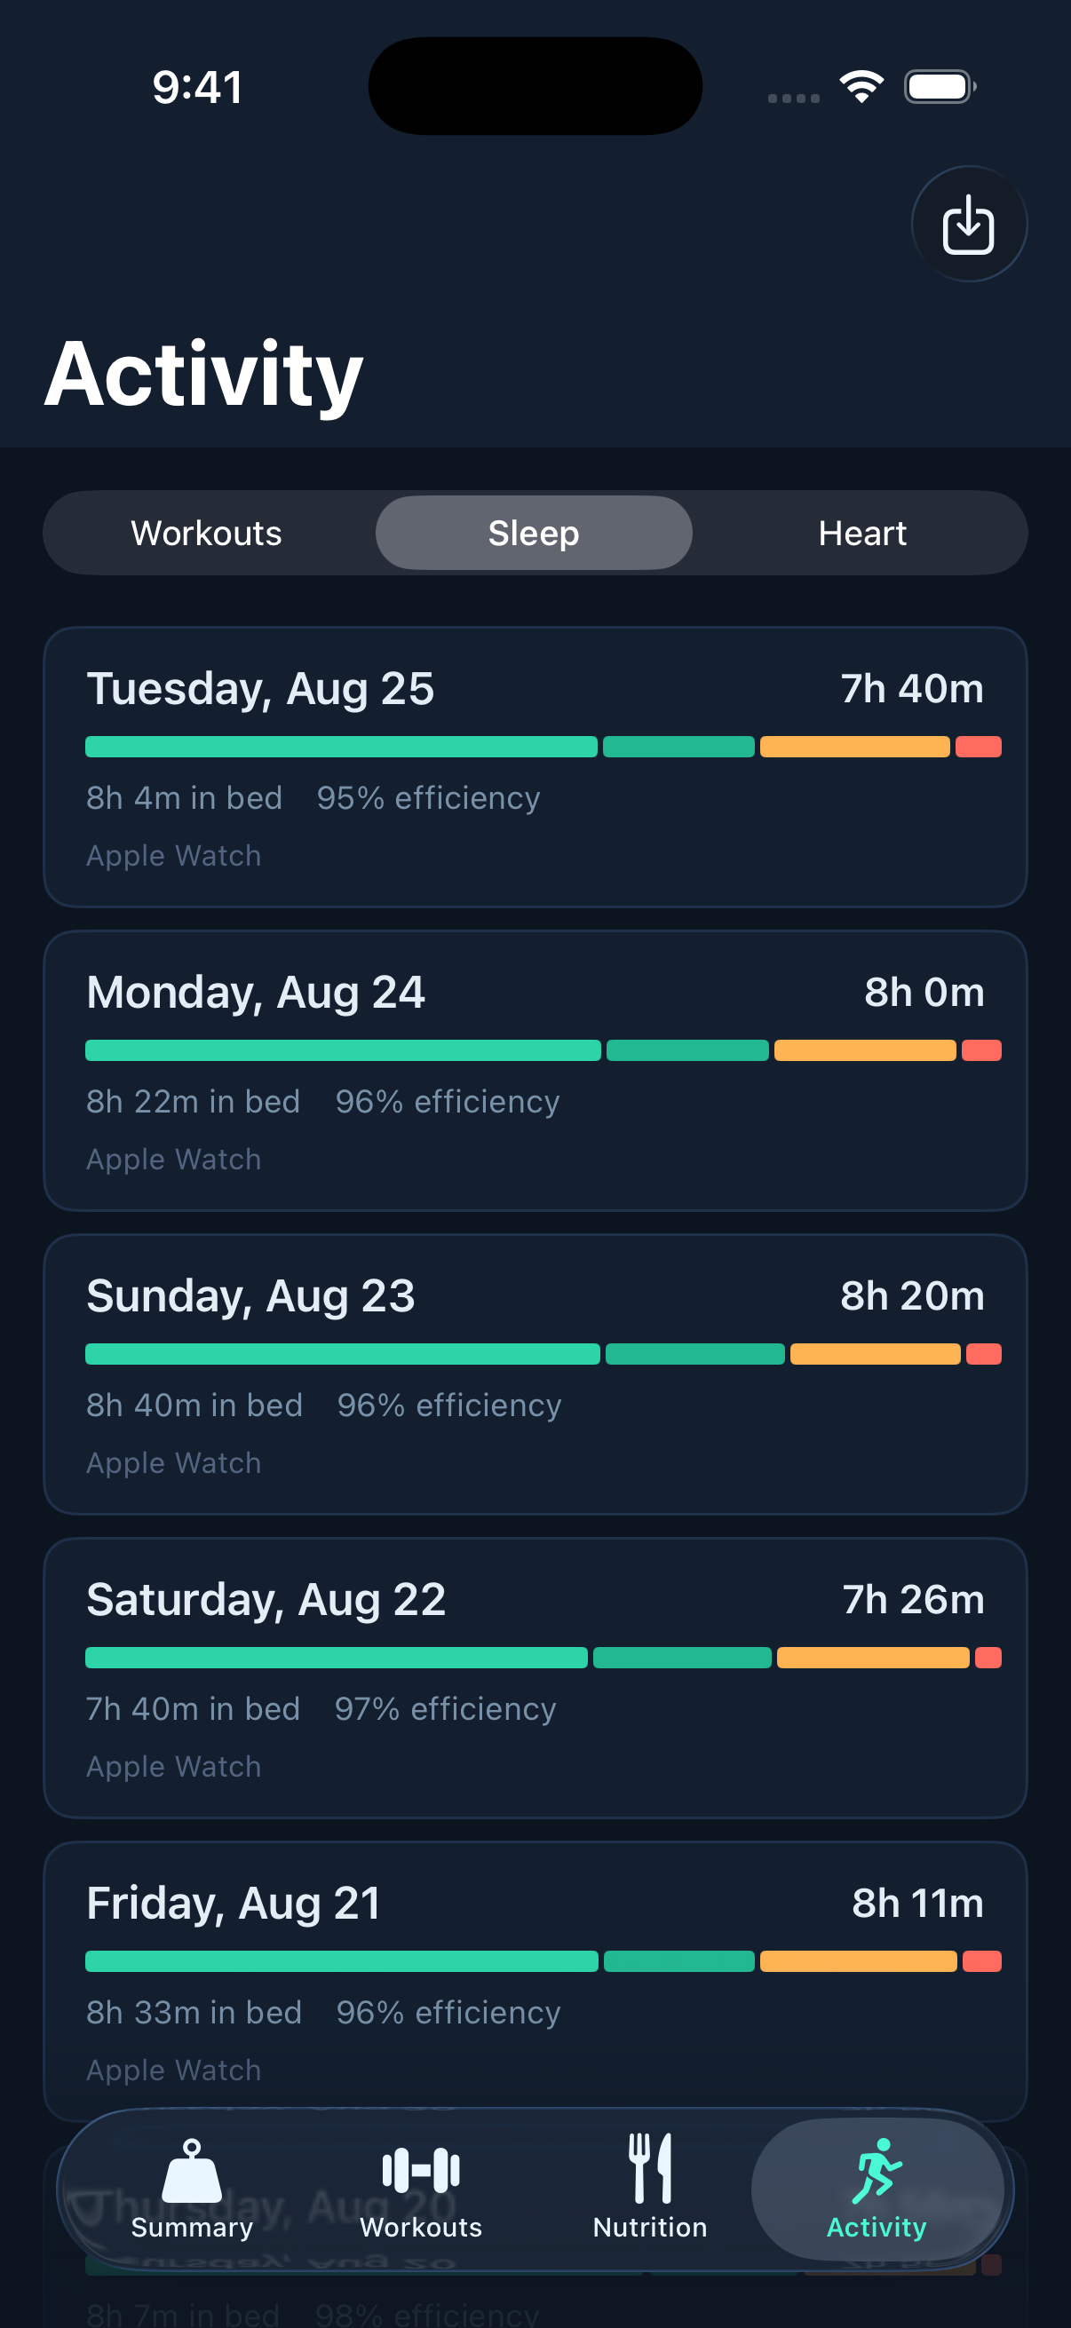Tap the 9:41 clock in status bar

(197, 88)
